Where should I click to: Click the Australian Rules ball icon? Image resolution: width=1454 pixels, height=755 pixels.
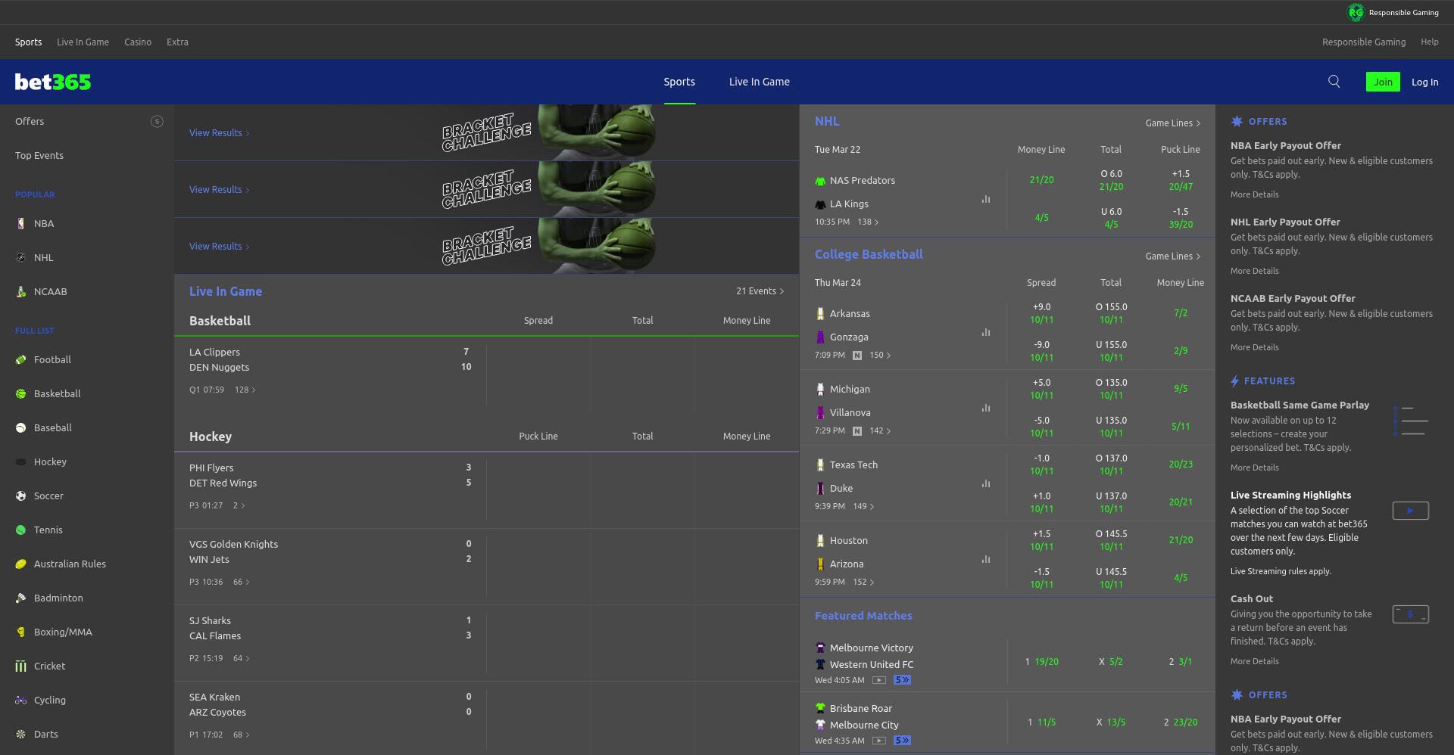click(21, 564)
